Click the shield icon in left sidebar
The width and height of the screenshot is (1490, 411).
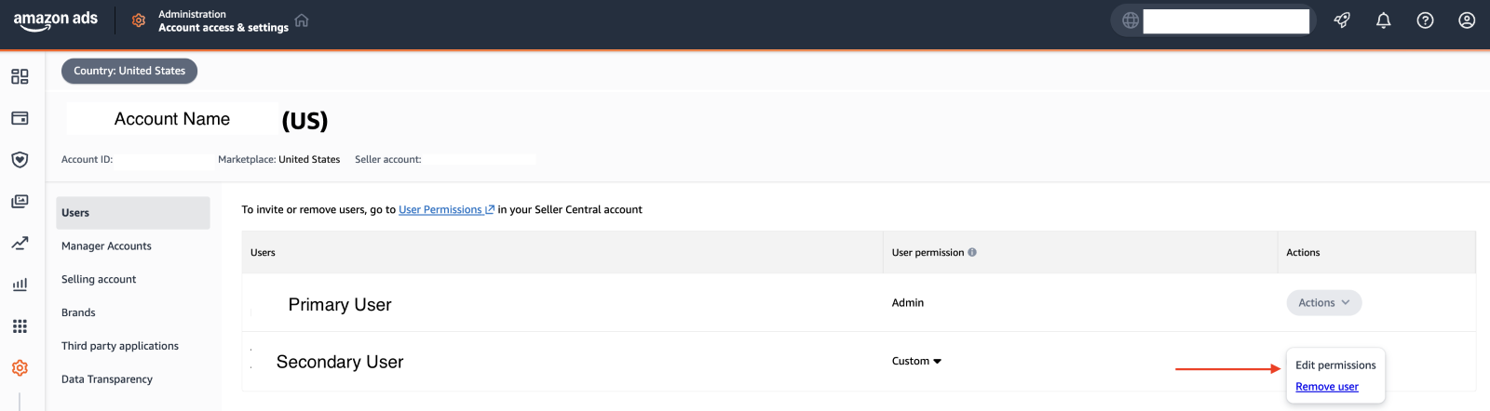click(20, 160)
